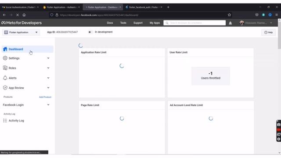
Task: Open Tools in the top navigation
Action: tap(123, 23)
